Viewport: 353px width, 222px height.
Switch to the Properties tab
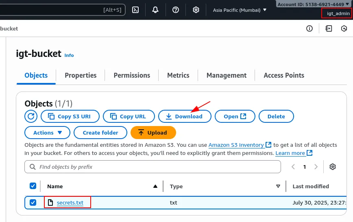tap(81, 75)
